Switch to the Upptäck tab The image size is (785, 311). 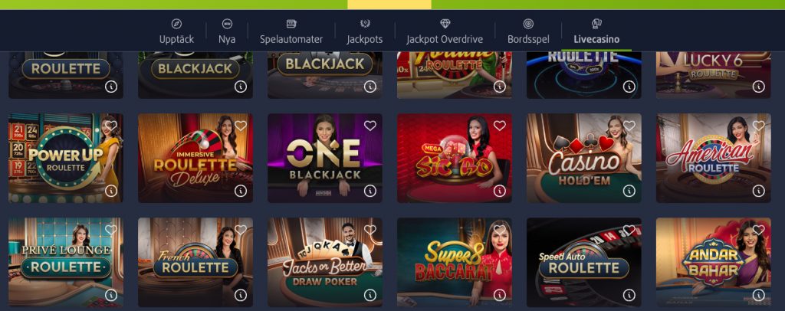point(177,31)
